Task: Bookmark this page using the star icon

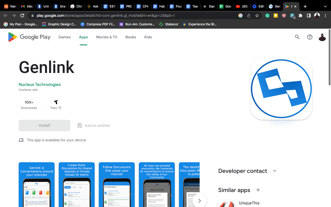Action: (257, 16)
